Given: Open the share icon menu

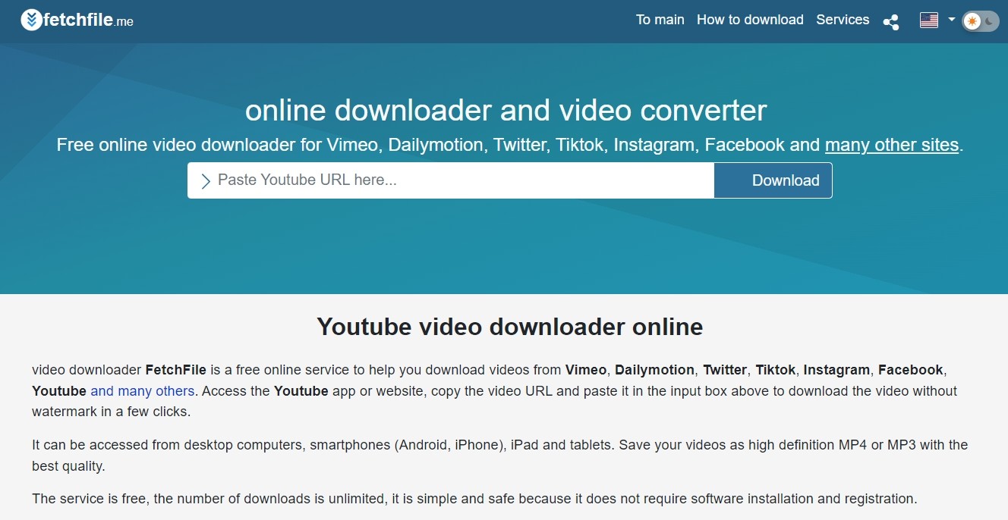Looking at the screenshot, I should tap(891, 21).
